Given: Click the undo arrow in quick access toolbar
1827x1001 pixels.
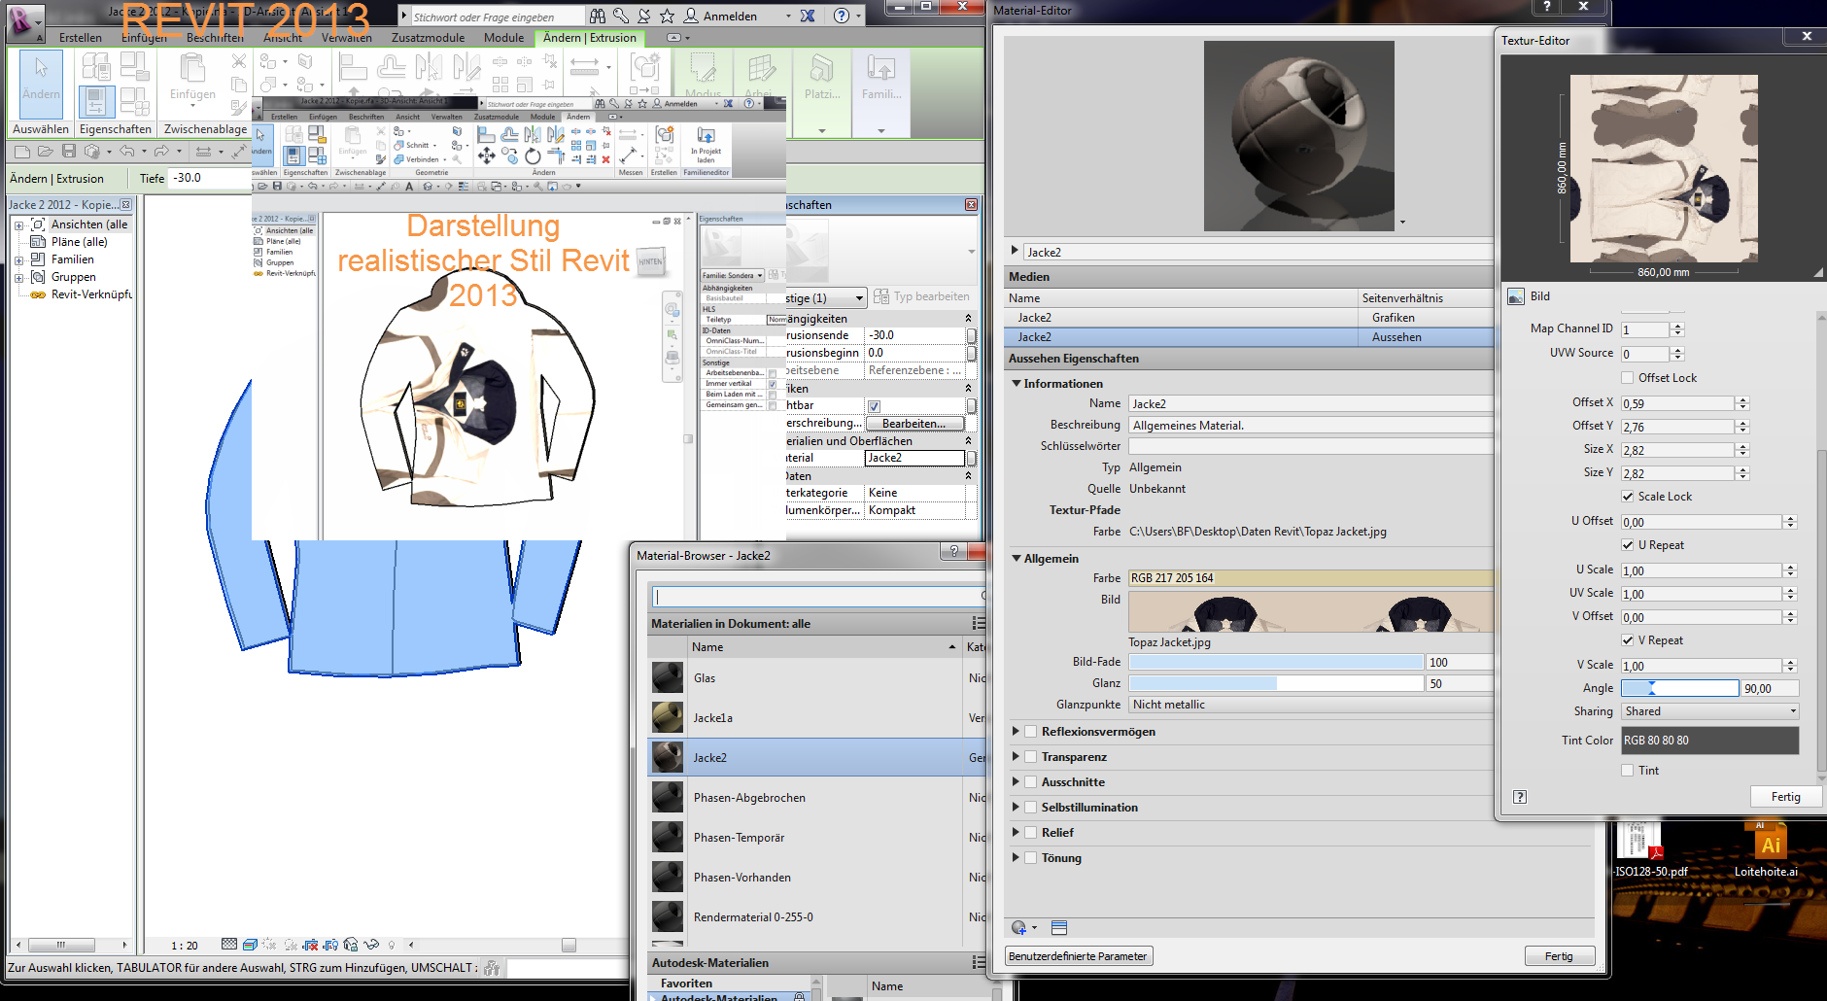Looking at the screenshot, I should [127, 151].
